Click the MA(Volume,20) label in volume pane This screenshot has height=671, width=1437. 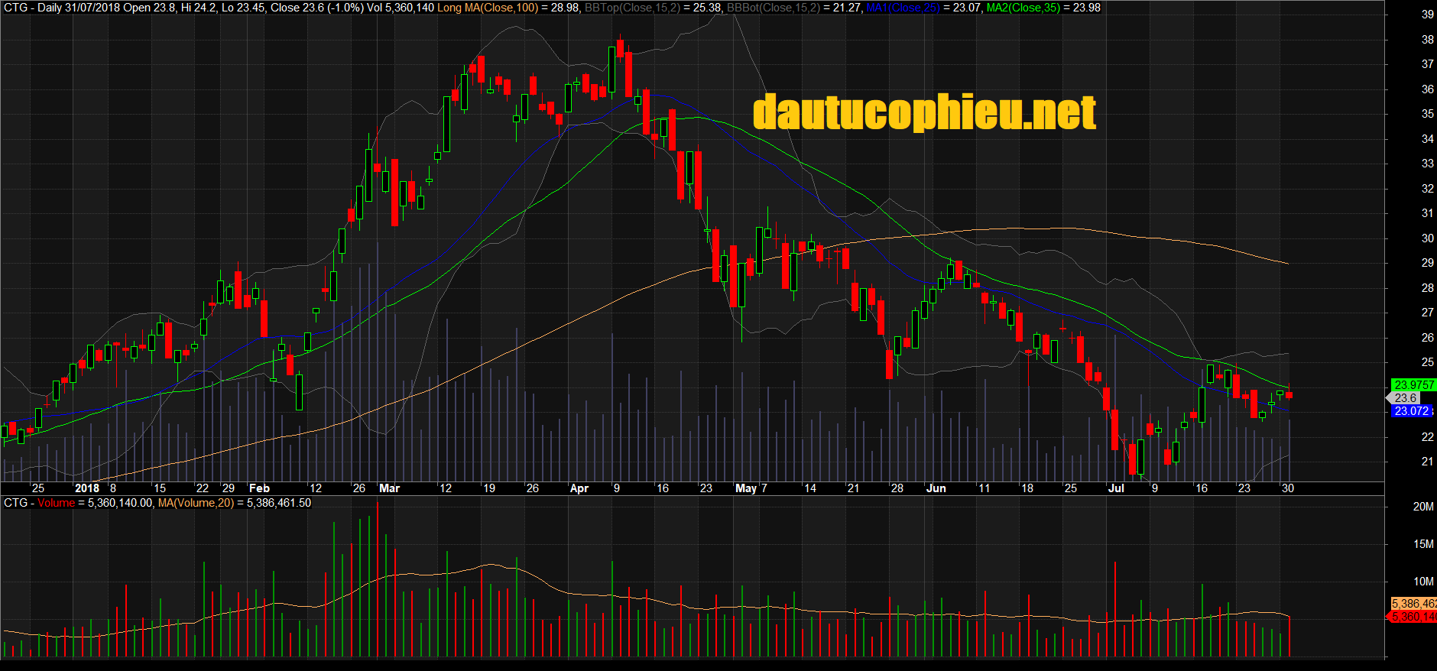pyautogui.click(x=196, y=503)
